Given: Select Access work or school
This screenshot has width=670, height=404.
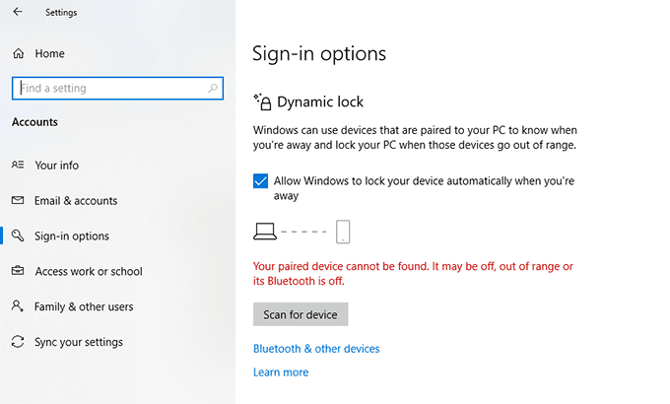Looking at the screenshot, I should [x=88, y=272].
